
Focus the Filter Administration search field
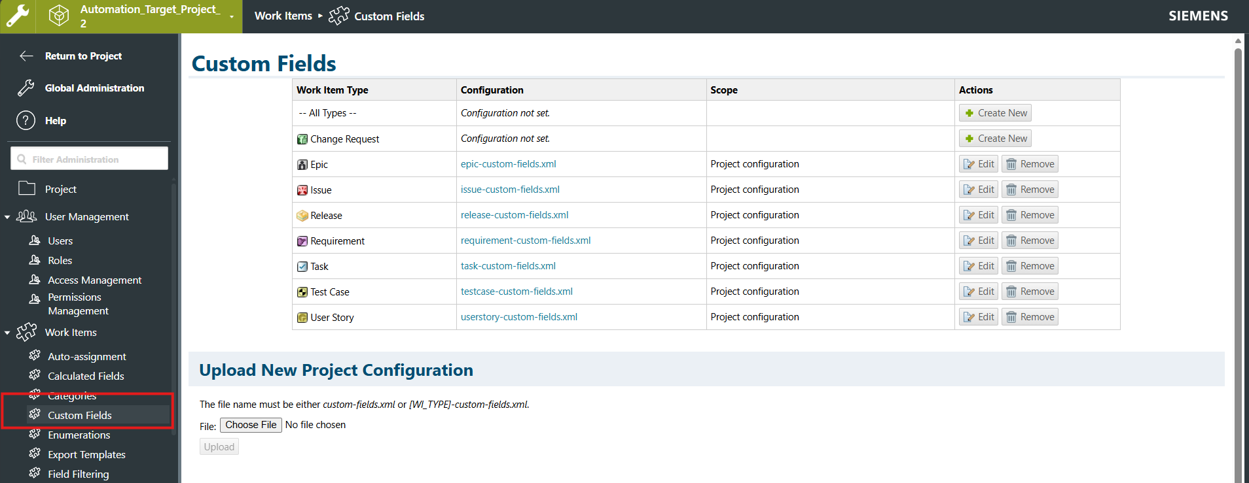[90, 159]
